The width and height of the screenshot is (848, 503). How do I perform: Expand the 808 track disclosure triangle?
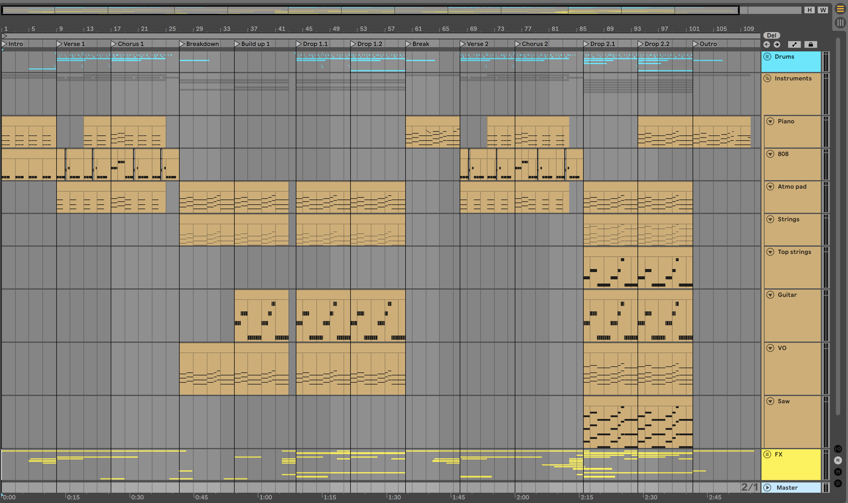(770, 153)
